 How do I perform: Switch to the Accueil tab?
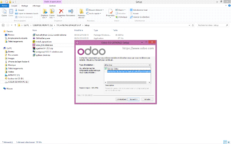14,6
